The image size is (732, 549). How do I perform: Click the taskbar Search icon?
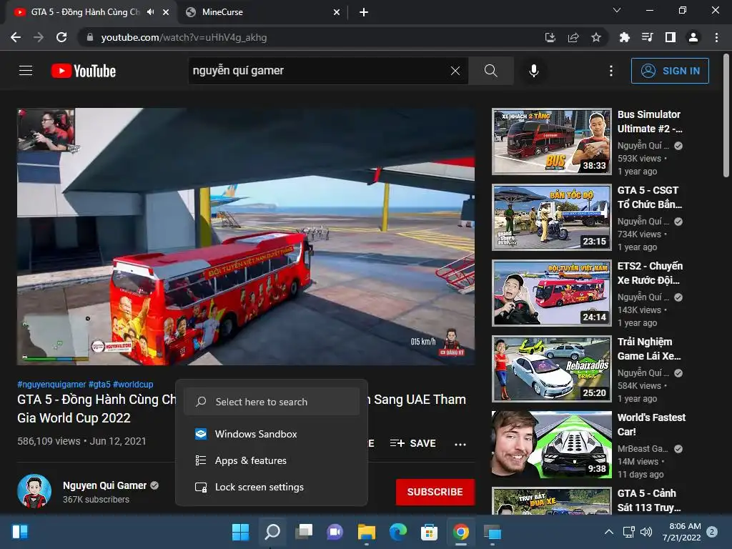click(x=272, y=532)
